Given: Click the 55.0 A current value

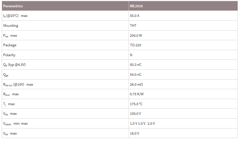Looking at the screenshot, I should point(134,16).
